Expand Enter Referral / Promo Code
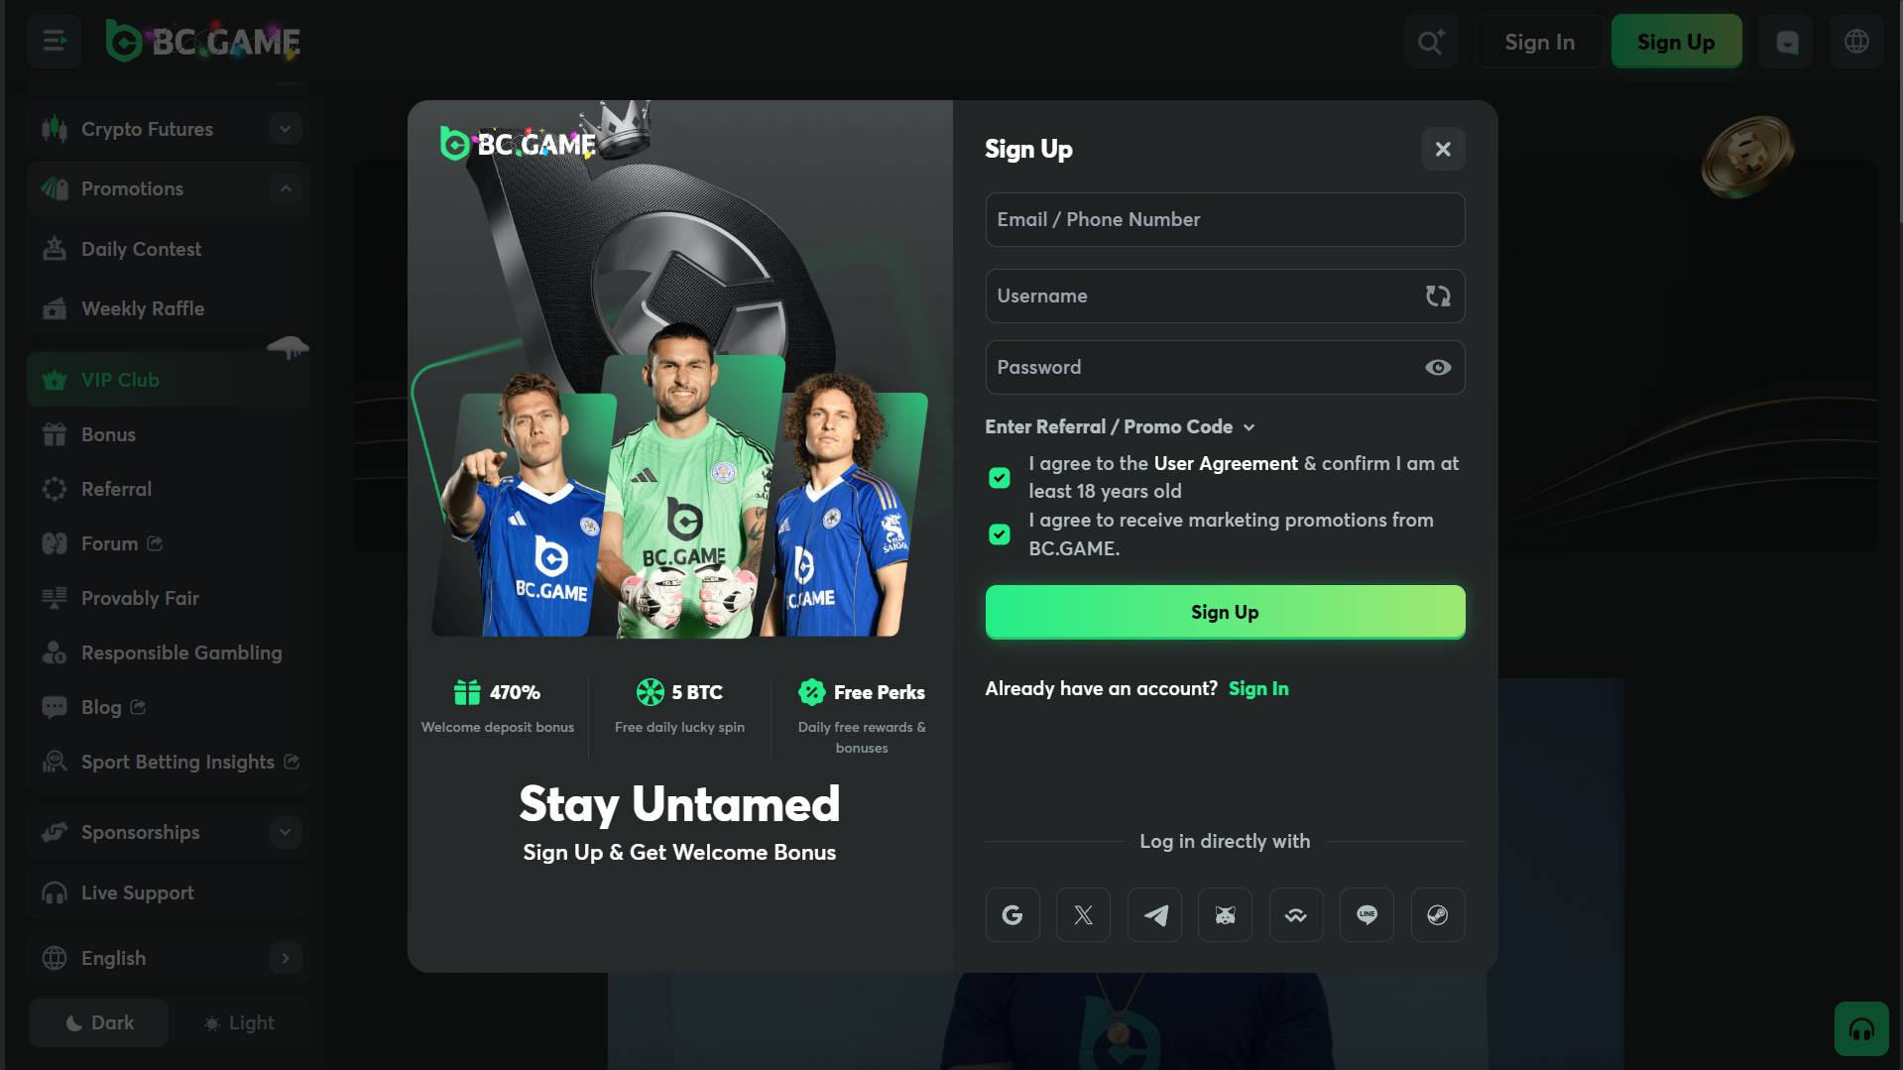Image resolution: width=1903 pixels, height=1070 pixels. 1120,426
